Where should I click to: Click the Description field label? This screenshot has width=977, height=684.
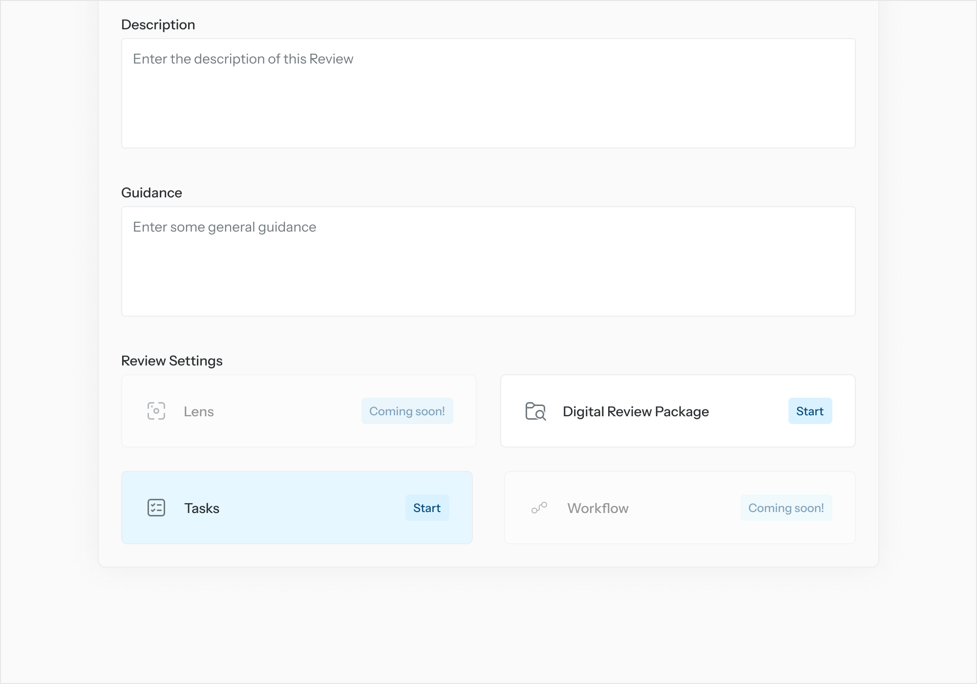(x=158, y=24)
